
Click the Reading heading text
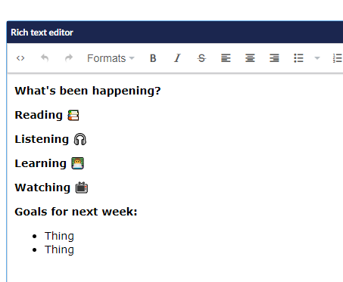pyautogui.click(x=39, y=115)
